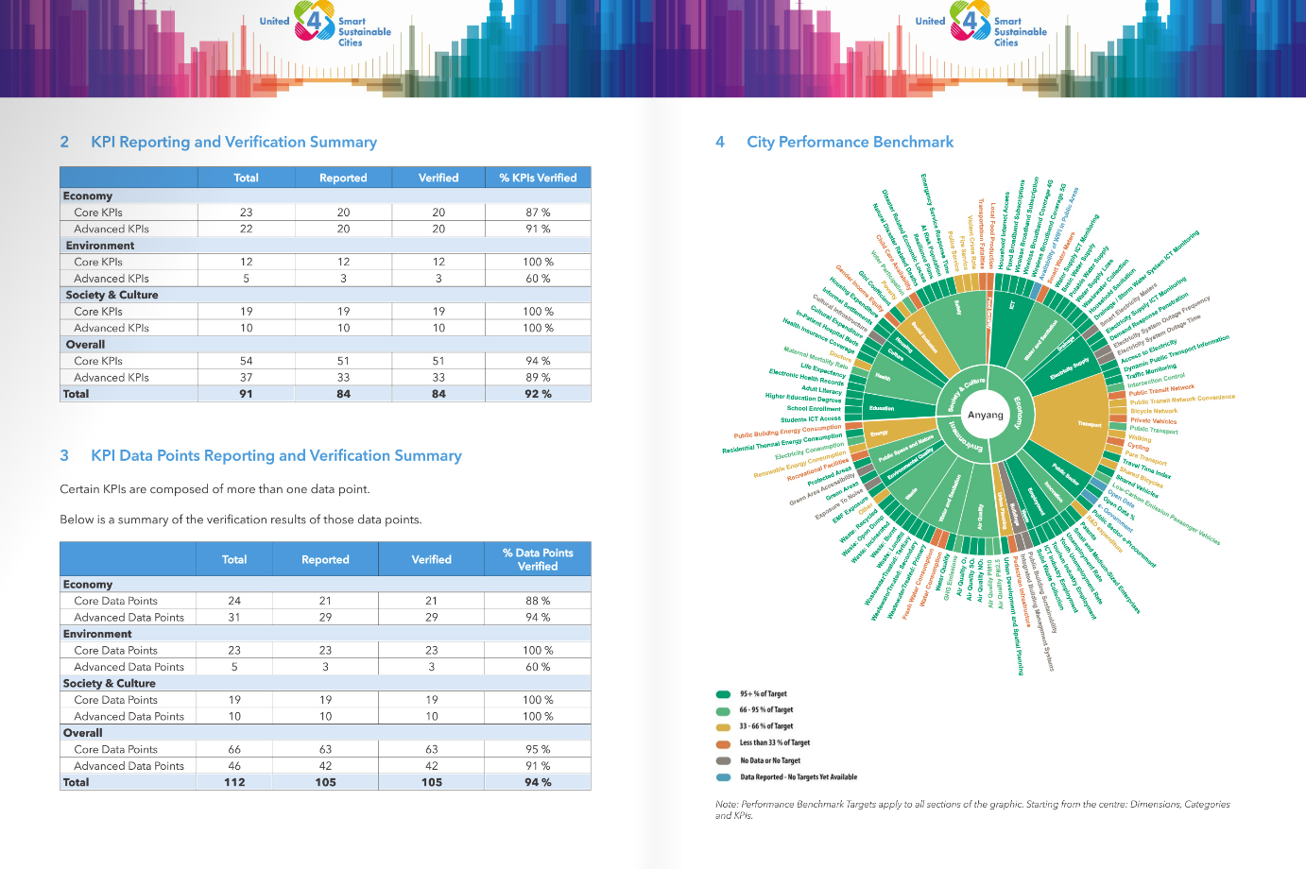Select the yellow 33 - 66 % legend swatch
This screenshot has height=869, width=1306.
click(x=723, y=727)
